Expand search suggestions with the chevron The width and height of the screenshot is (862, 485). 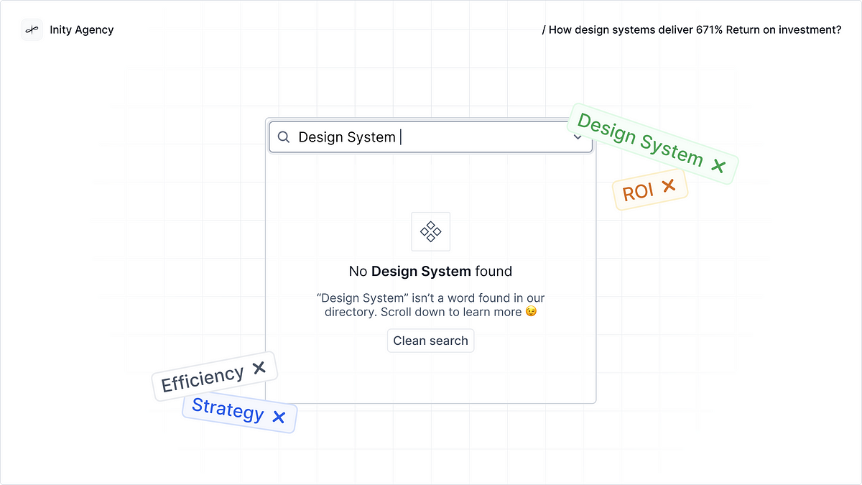(x=578, y=137)
